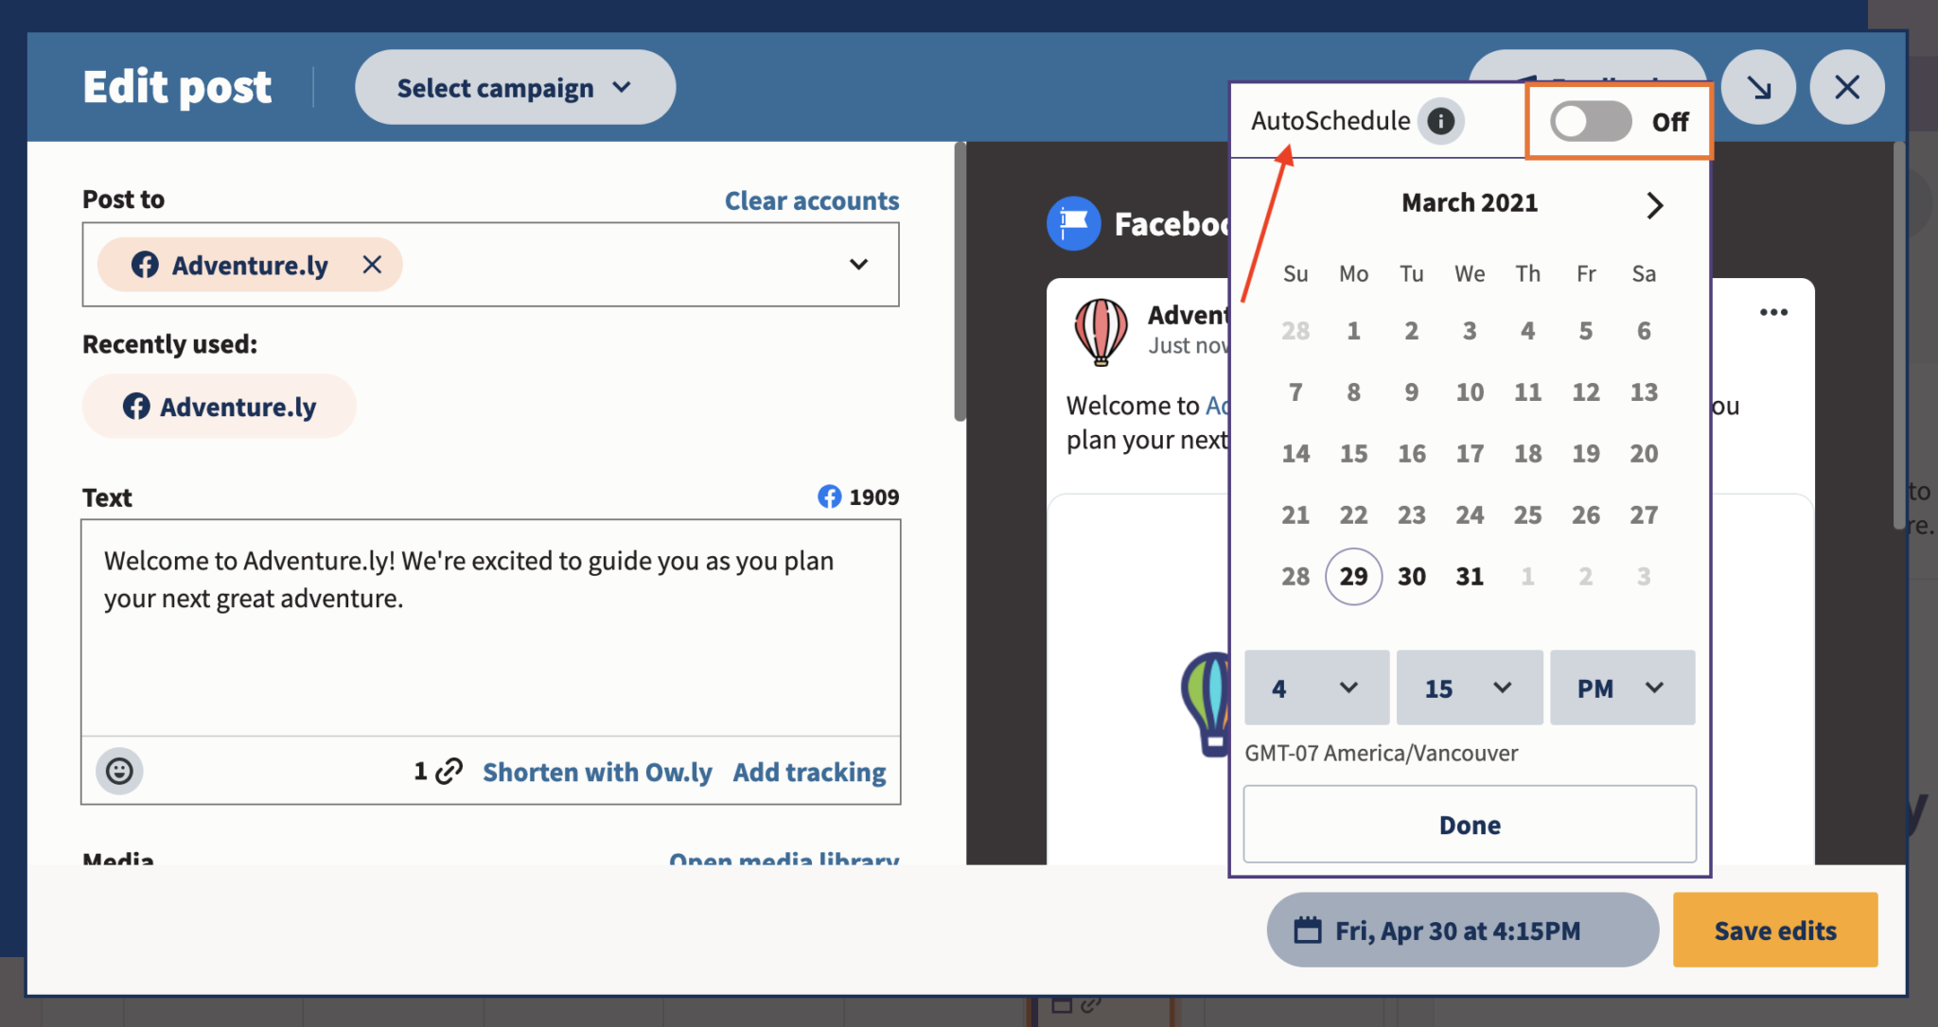Open the emoji picker in the text editor
The image size is (1938, 1027).
[x=118, y=771]
